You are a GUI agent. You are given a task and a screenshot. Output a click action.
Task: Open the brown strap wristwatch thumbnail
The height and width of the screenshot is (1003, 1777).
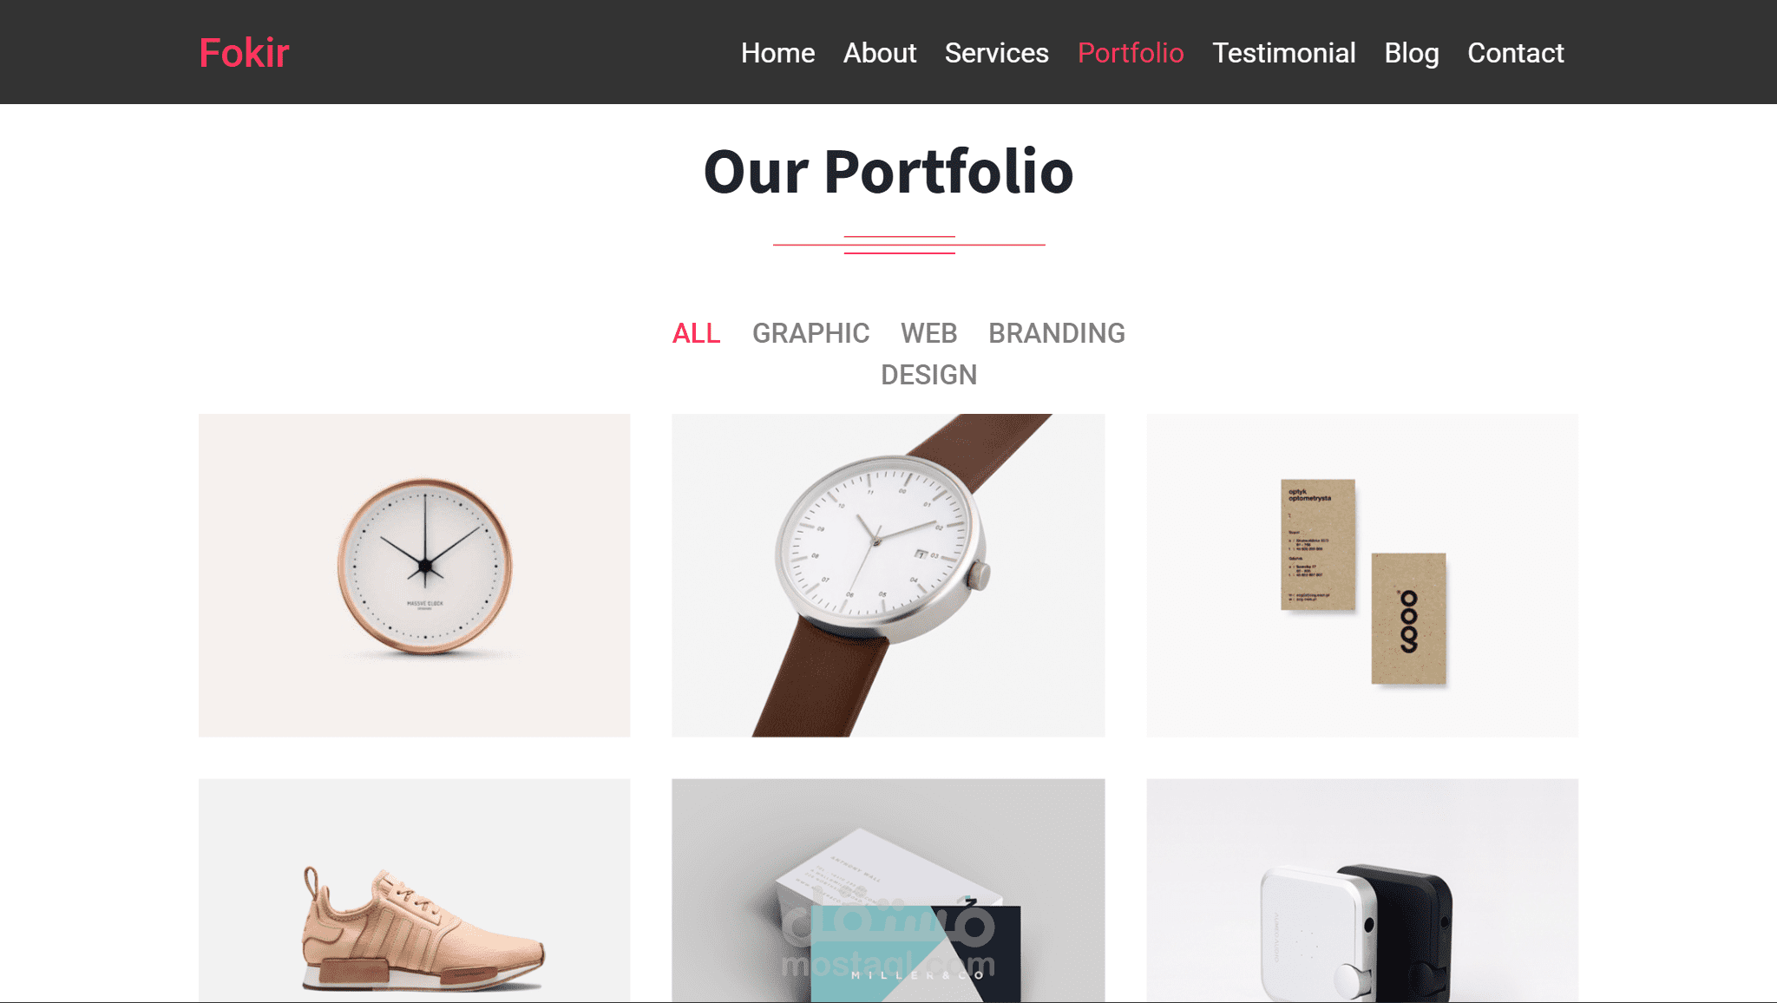pyautogui.click(x=888, y=575)
